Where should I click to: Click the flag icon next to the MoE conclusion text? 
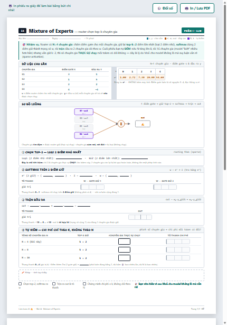[136, 284]
